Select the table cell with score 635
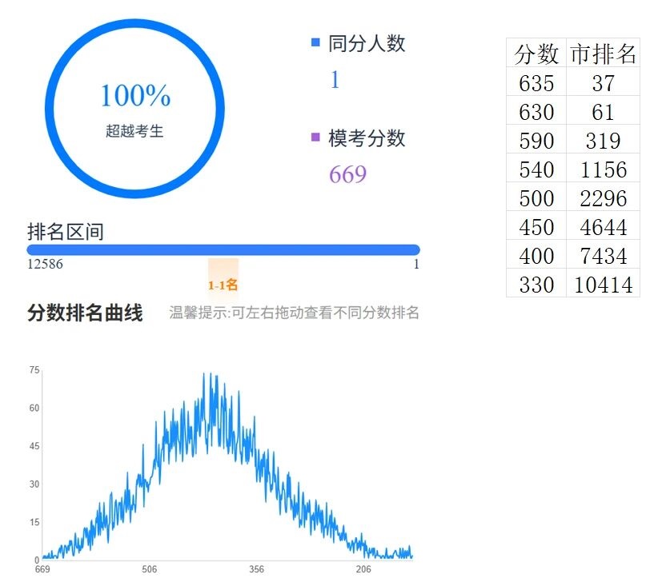 coord(536,82)
